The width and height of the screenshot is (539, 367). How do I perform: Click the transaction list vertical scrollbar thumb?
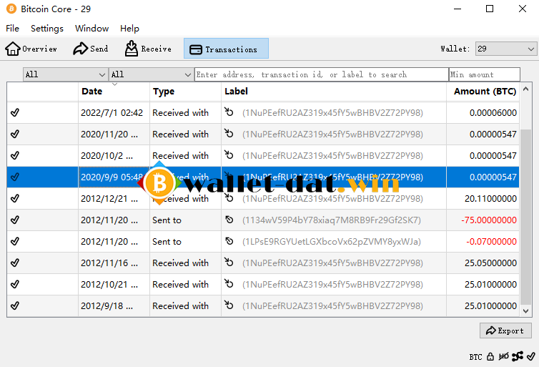click(x=525, y=217)
